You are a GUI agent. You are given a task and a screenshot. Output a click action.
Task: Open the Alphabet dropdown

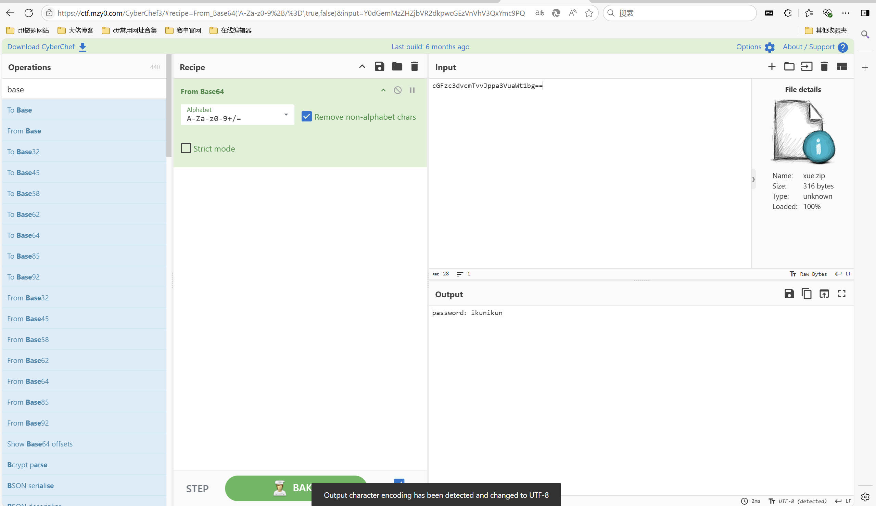pyautogui.click(x=238, y=115)
